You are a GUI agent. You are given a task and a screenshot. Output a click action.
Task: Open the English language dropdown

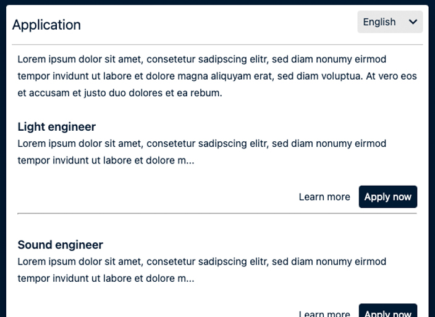(x=389, y=22)
